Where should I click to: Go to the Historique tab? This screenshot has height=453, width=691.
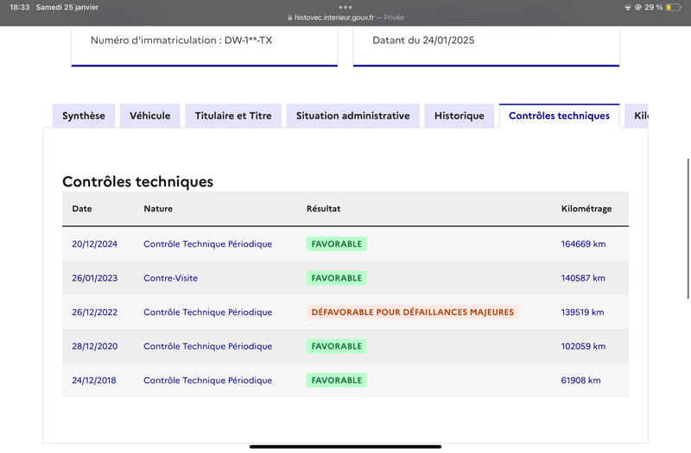click(x=460, y=116)
